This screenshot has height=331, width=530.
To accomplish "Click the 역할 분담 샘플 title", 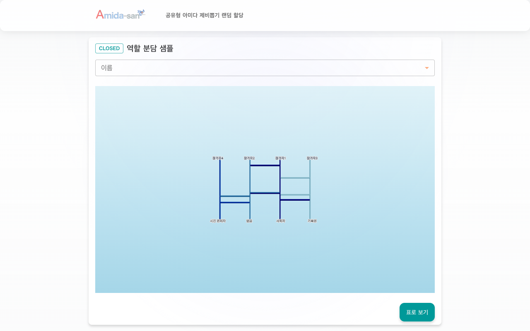I will point(150,48).
